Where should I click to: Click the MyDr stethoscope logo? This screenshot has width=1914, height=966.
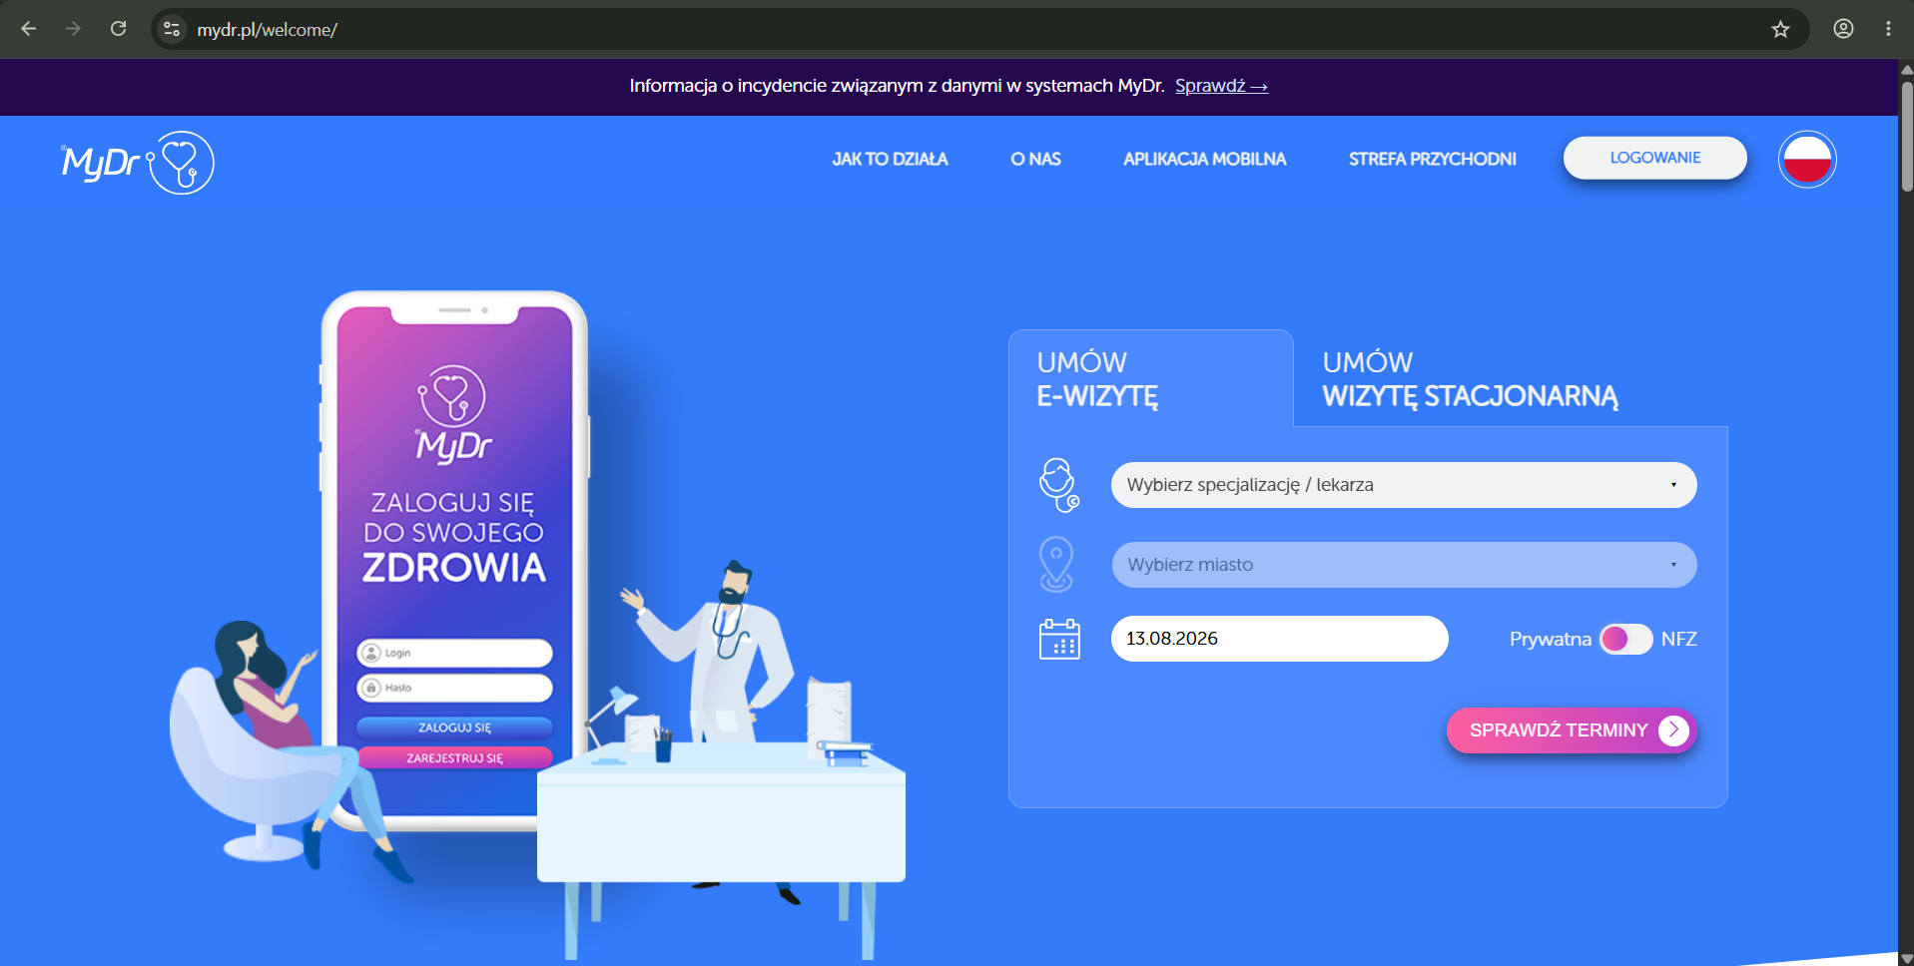138,163
